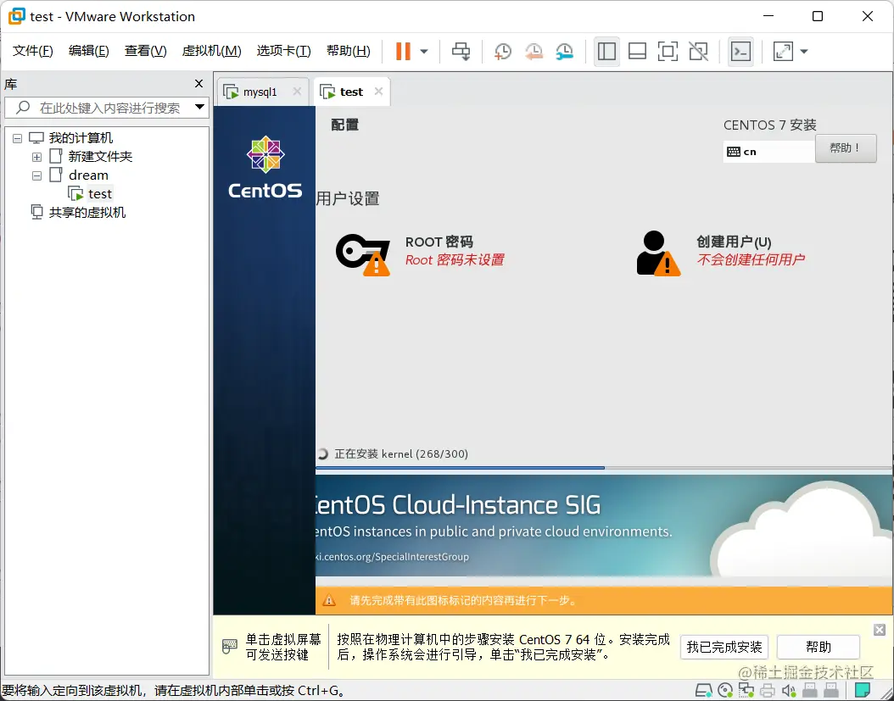Click the 我已完成安装 button
The image size is (894, 701).
coord(724,648)
